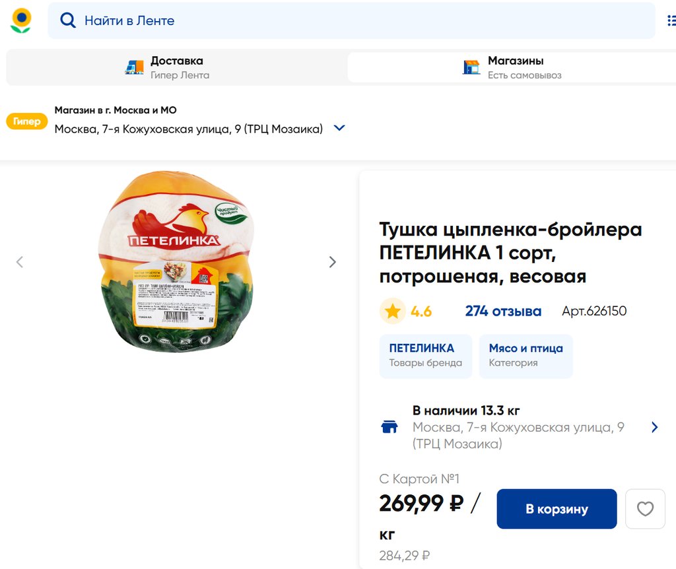The height and width of the screenshot is (569, 676).
Task: Click the store availability shop icon
Action: point(389,427)
